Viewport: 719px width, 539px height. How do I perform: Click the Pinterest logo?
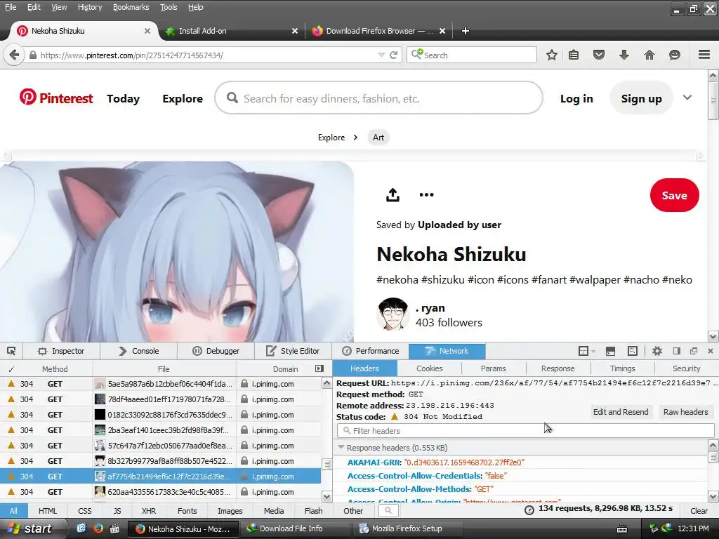pyautogui.click(x=56, y=98)
